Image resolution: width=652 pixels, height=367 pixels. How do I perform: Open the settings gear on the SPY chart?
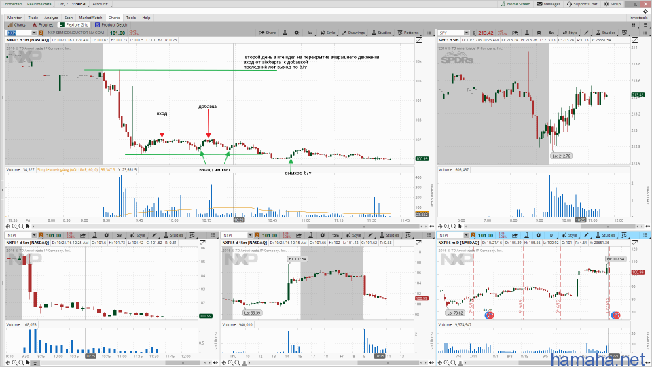click(539, 33)
